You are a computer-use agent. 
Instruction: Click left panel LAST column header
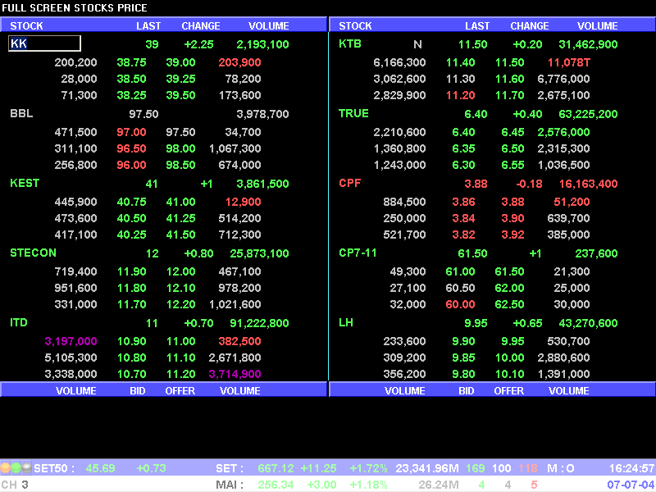[x=148, y=26]
